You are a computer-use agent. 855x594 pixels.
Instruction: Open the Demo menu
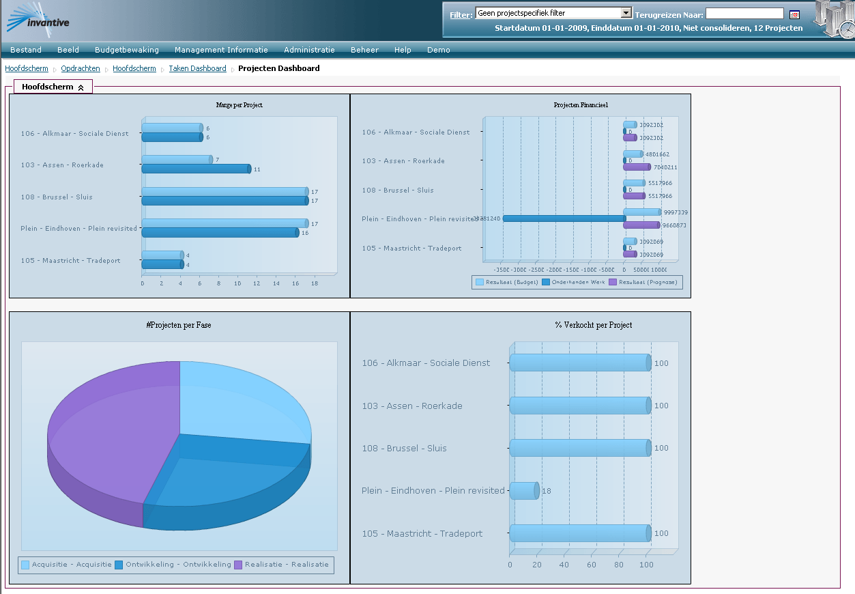point(438,49)
